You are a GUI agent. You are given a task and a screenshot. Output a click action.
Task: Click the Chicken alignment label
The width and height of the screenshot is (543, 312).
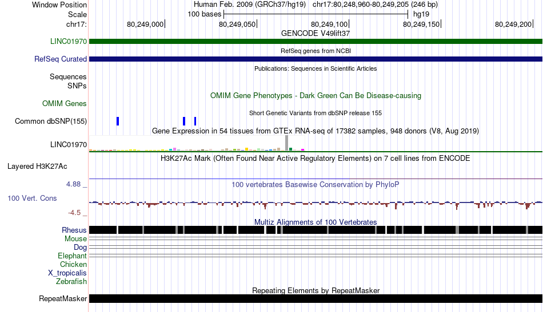(x=73, y=264)
